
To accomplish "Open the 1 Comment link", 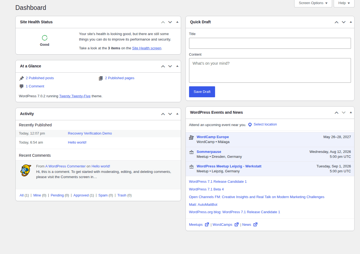I will pos(35,86).
